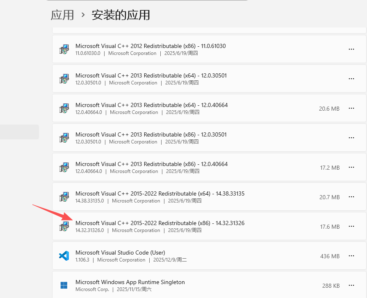Click icon of Visual C++ 2013 x86 12.0.30501
The width and height of the screenshot is (367, 298).
tap(64, 138)
